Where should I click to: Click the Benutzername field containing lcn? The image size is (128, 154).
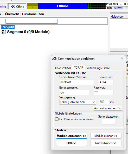(74, 92)
